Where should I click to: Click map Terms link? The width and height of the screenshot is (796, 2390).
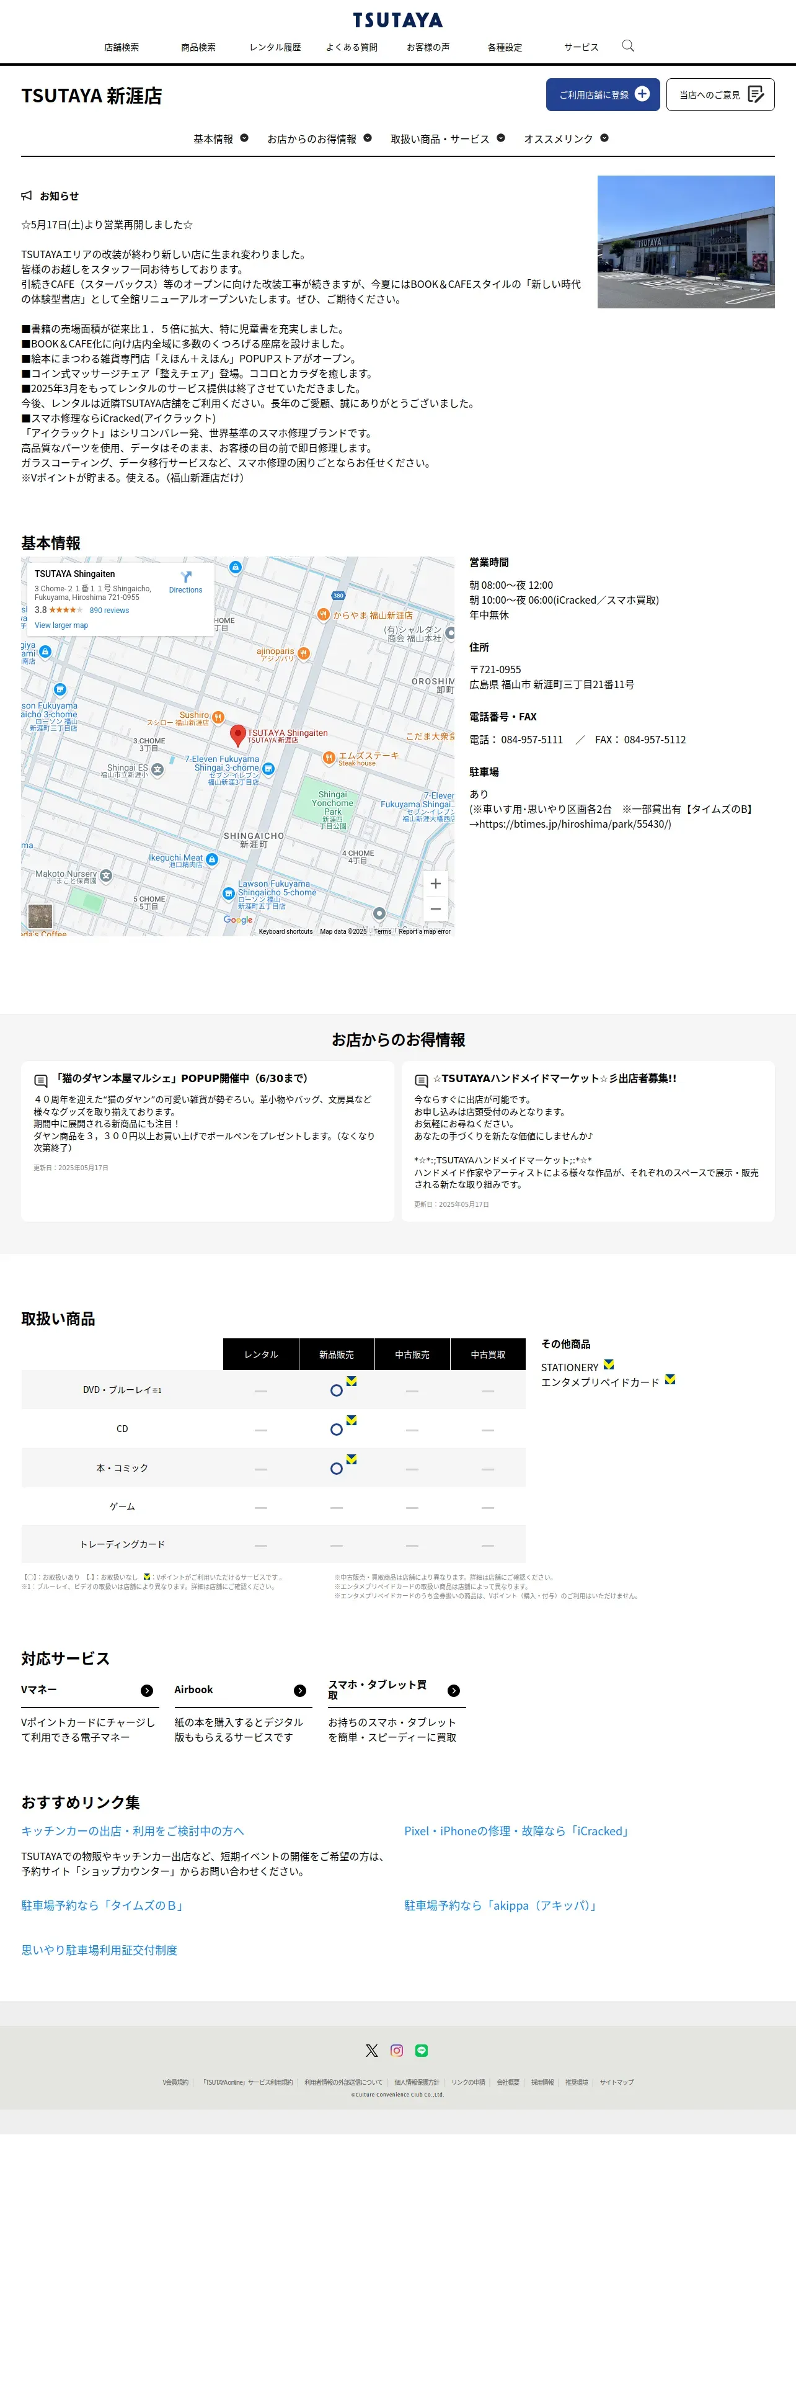point(383,931)
